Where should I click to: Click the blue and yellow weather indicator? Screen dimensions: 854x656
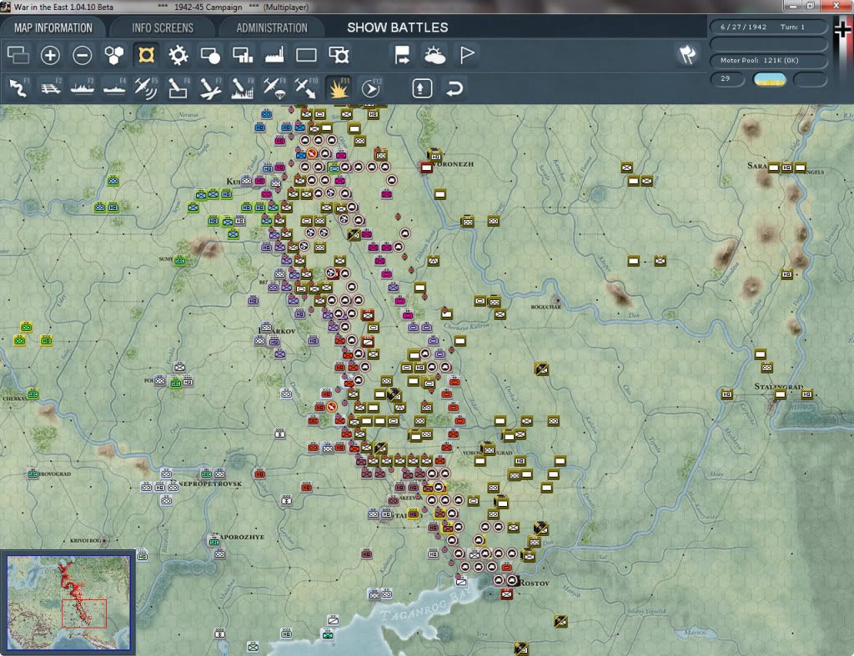coord(769,79)
